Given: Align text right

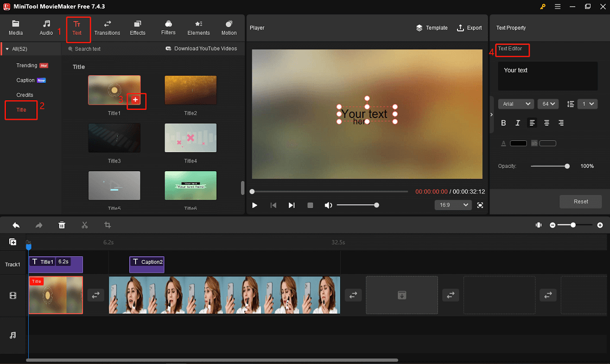Looking at the screenshot, I should 561,123.
